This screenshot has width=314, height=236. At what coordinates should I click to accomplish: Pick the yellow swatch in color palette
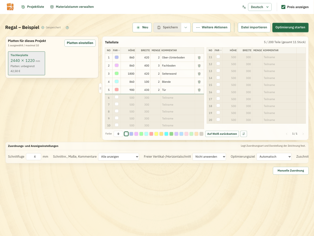click(x=156, y=134)
